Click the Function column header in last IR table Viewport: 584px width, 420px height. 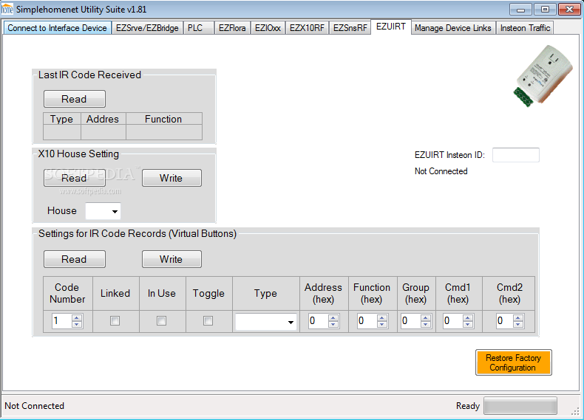(x=164, y=119)
